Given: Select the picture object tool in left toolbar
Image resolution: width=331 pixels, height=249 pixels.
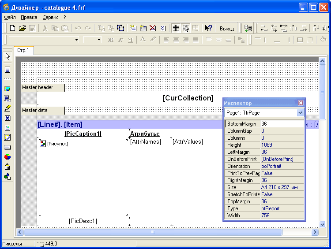Looking at the screenshot, I should 7,89.
